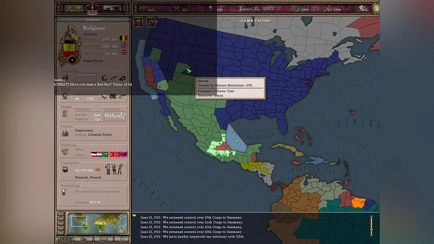Click the crossed swords icon showing 92

(176, 9)
